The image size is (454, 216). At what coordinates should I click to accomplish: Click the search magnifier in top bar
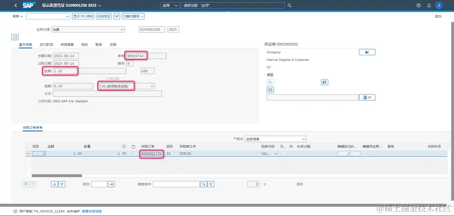(289, 5)
